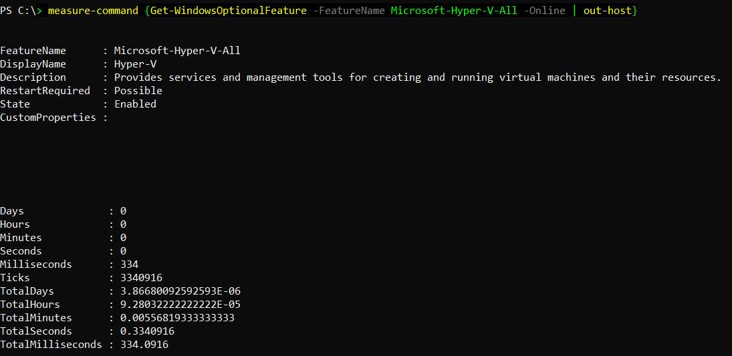Screen dimensions: 732x356
Task: Click the FeatureName value Microsoft-Hyper-V-All in output
Action: pyautogui.click(x=177, y=51)
